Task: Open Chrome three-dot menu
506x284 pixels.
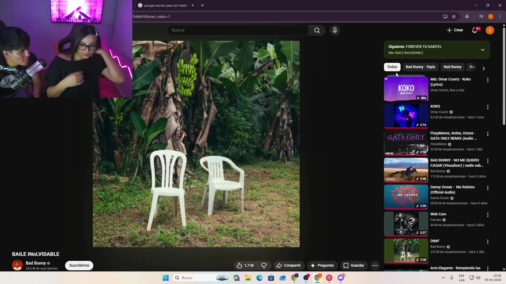Action: [x=500, y=17]
